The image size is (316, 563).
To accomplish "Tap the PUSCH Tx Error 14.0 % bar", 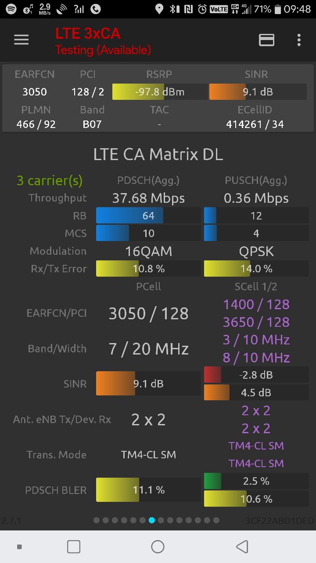I will pyautogui.click(x=256, y=269).
